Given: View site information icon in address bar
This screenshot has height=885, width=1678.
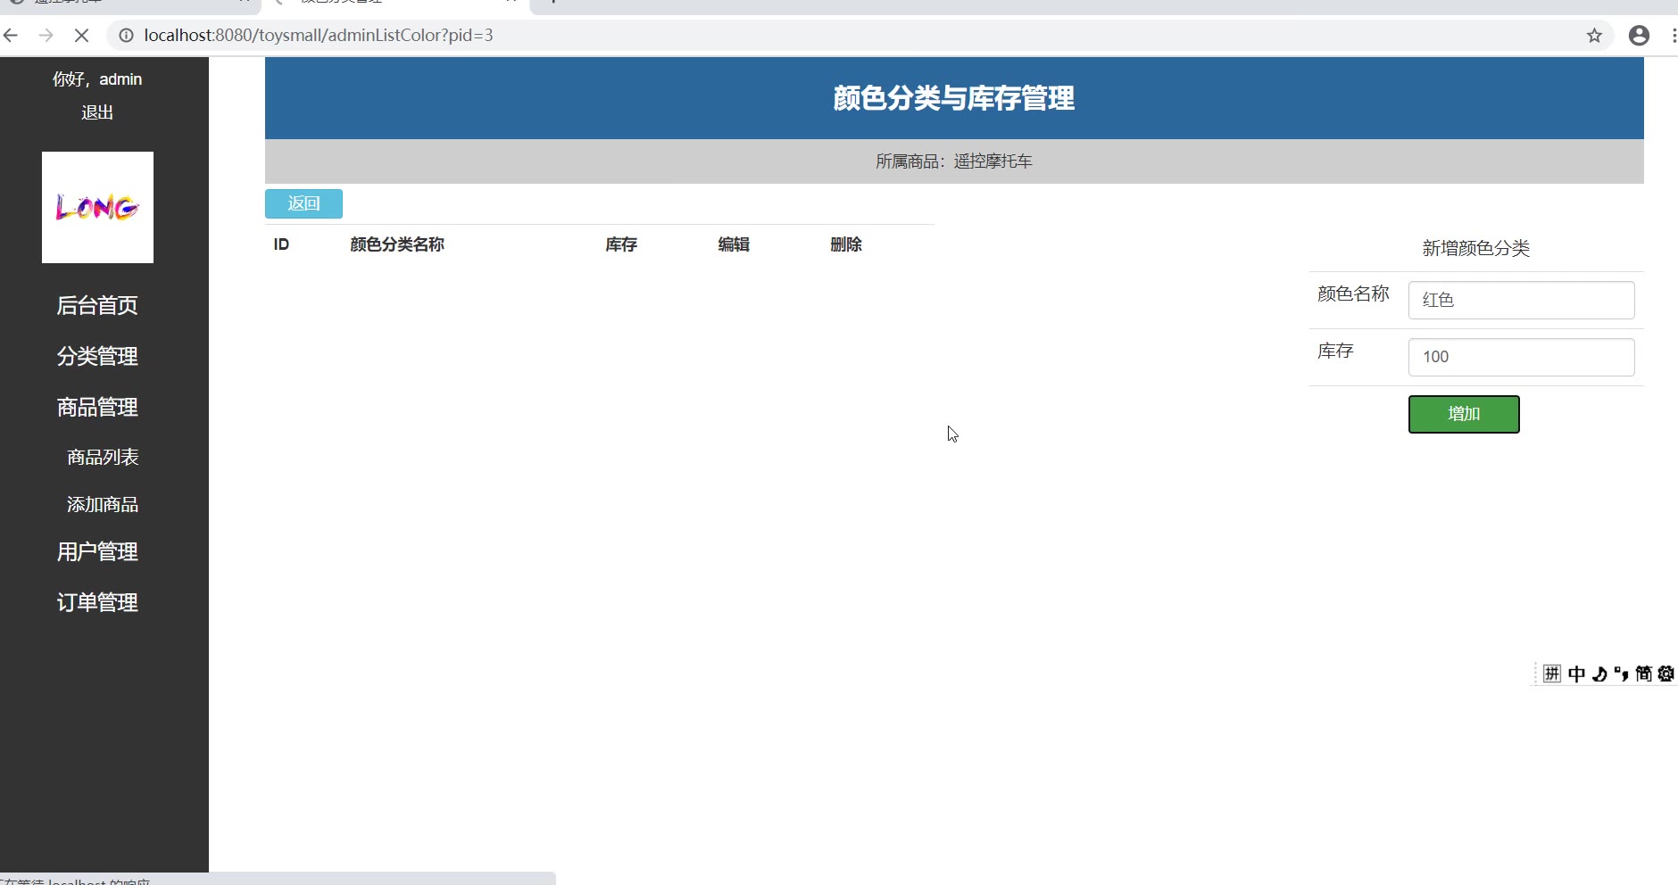Looking at the screenshot, I should 127,35.
